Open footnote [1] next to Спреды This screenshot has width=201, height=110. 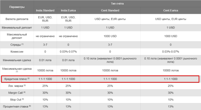tap(22, 44)
